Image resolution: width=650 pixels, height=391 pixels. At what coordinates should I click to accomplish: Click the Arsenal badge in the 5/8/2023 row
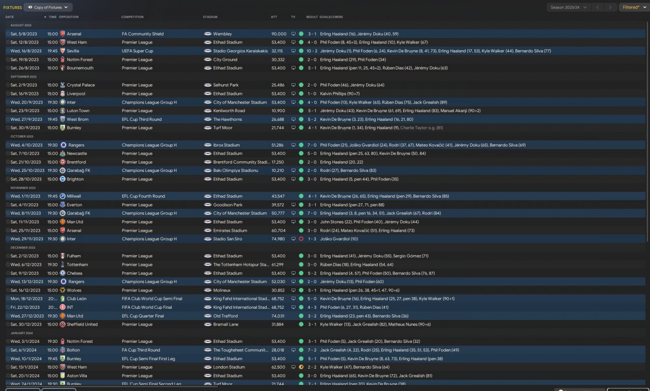pyautogui.click(x=62, y=34)
